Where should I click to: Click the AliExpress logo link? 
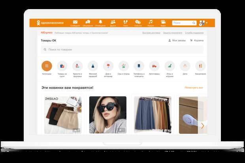click(47, 33)
